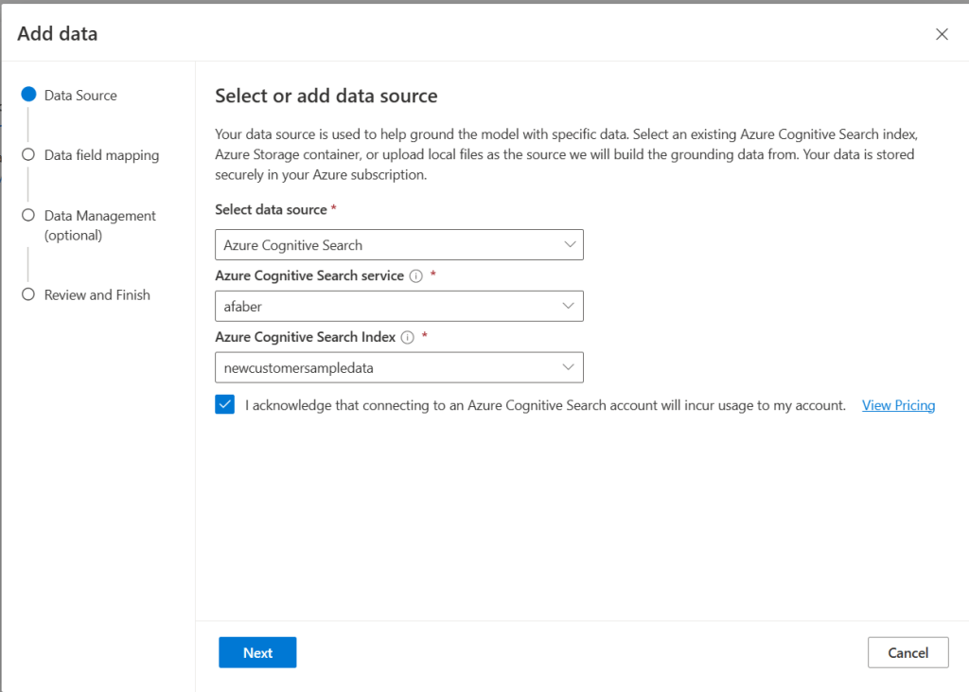The width and height of the screenshot is (969, 692).
Task: Open the Select data source dropdown
Action: (x=398, y=245)
